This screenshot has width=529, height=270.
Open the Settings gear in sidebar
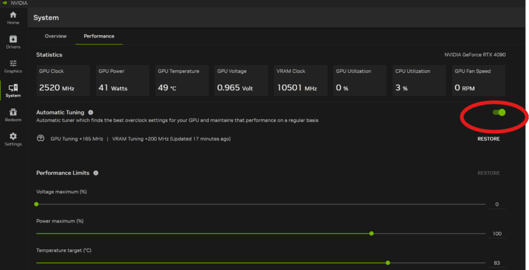[x=13, y=136]
